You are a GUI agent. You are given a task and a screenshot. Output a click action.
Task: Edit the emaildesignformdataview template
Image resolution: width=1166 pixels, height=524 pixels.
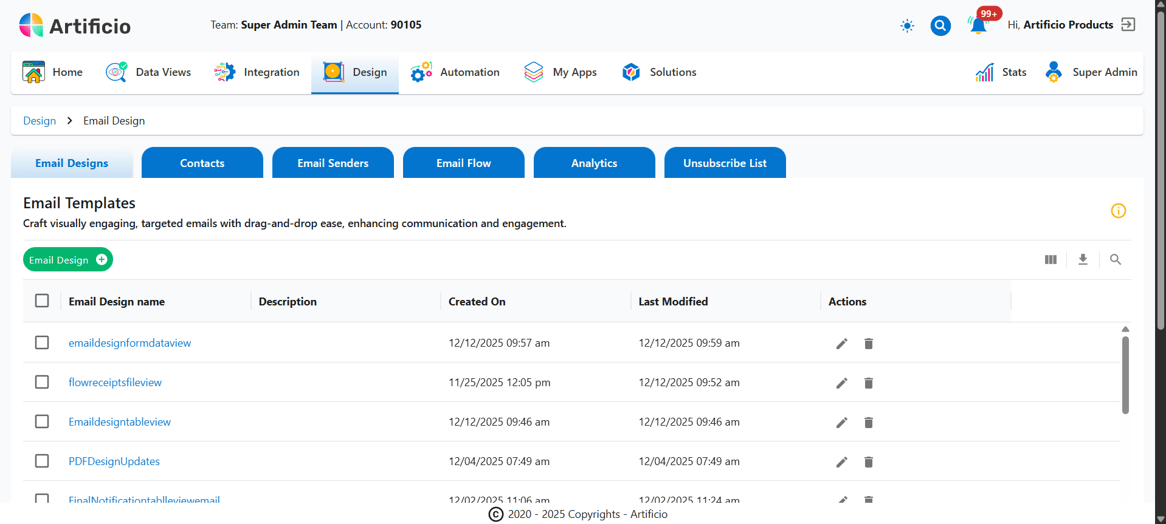tap(841, 344)
